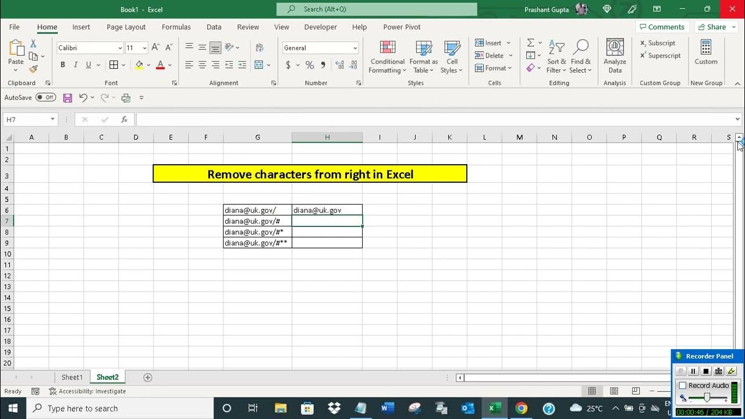Click the Bold formatting icon
Image resolution: width=745 pixels, height=419 pixels.
[63, 65]
